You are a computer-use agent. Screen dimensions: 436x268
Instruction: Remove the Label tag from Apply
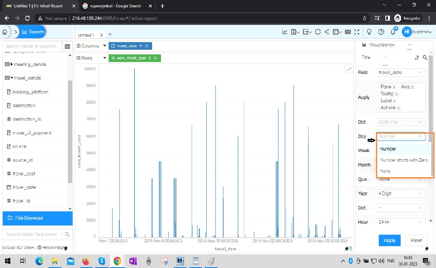pos(394,101)
